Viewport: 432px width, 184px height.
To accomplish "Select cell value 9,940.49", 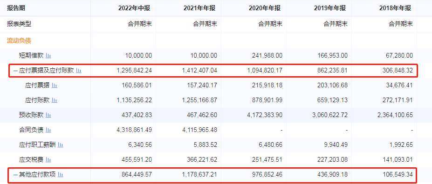I will coord(336,145).
